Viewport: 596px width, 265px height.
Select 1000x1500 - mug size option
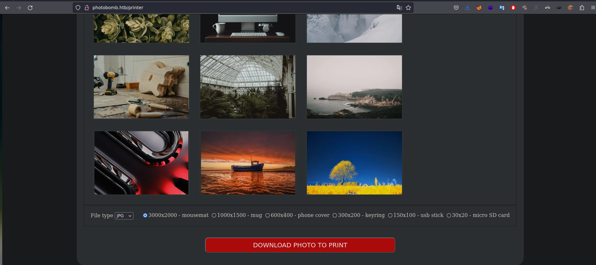click(214, 215)
